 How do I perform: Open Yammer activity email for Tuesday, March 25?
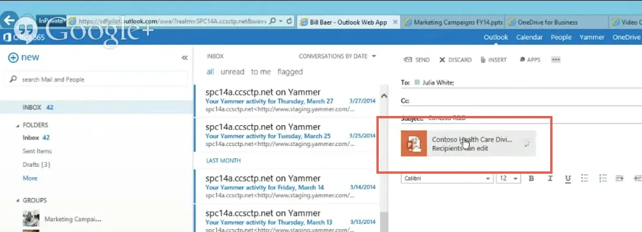click(x=285, y=136)
